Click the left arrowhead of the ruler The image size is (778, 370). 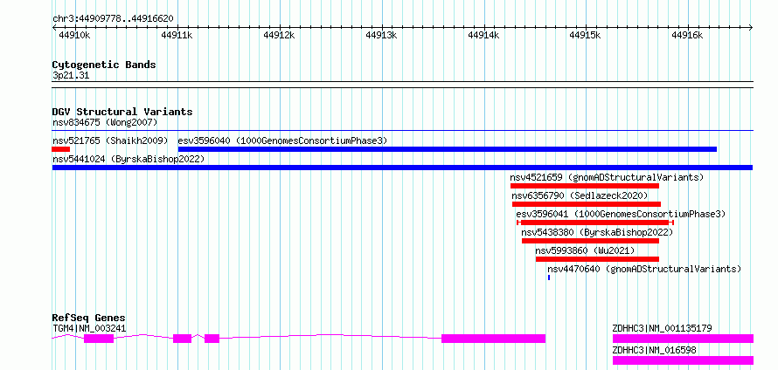point(54,27)
